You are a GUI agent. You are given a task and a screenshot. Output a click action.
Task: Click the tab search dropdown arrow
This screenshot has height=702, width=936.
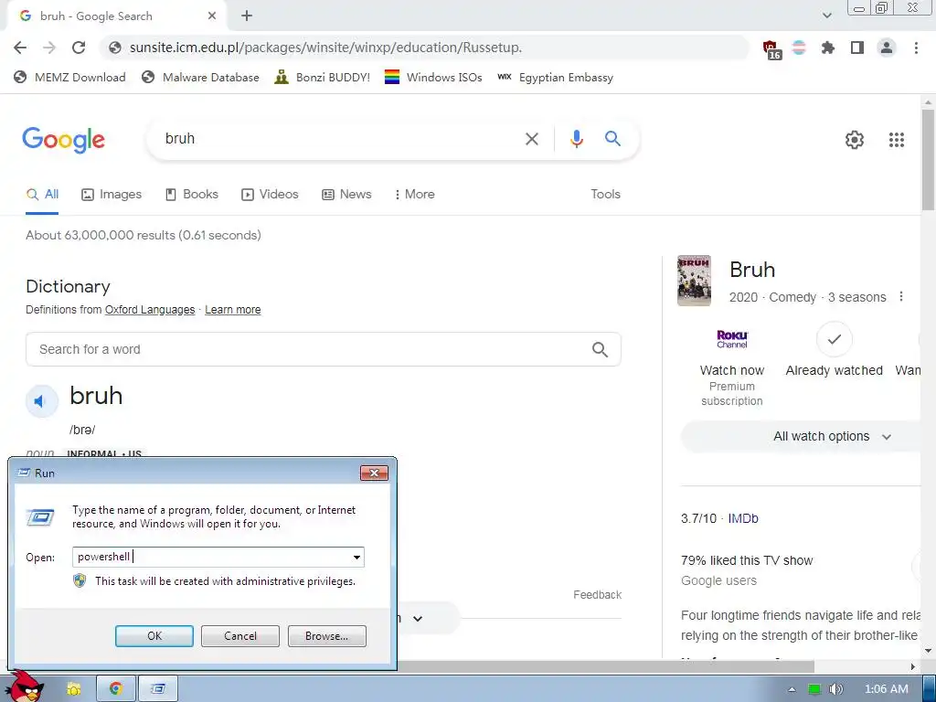pyautogui.click(x=826, y=16)
